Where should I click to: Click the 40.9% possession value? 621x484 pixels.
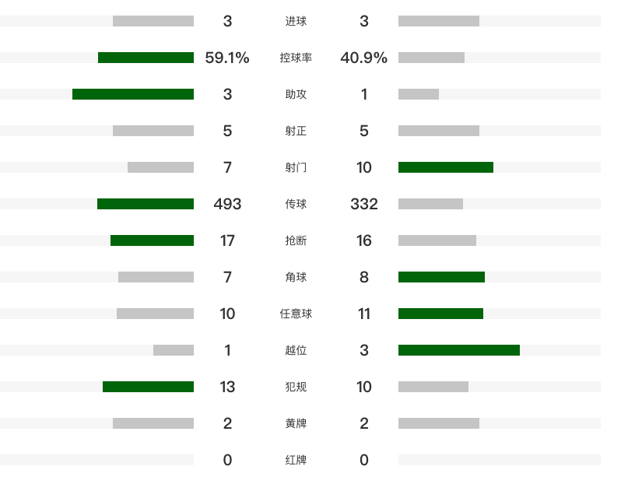coord(364,58)
